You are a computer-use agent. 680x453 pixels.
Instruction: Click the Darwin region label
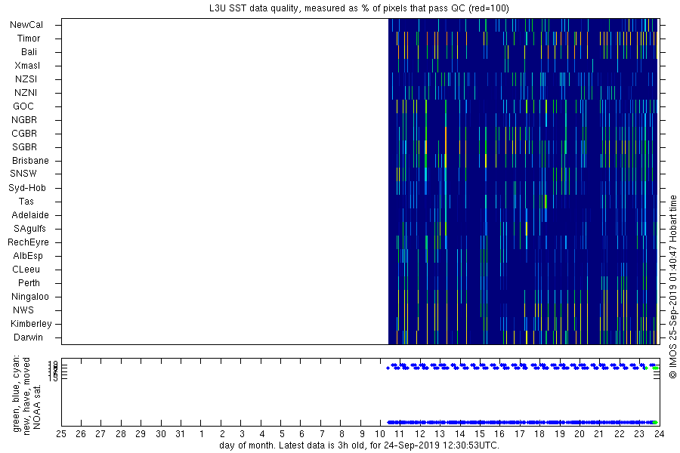(x=28, y=337)
